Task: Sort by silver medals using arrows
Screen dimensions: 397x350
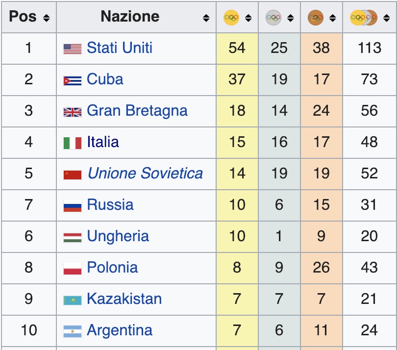Action: [x=290, y=18]
